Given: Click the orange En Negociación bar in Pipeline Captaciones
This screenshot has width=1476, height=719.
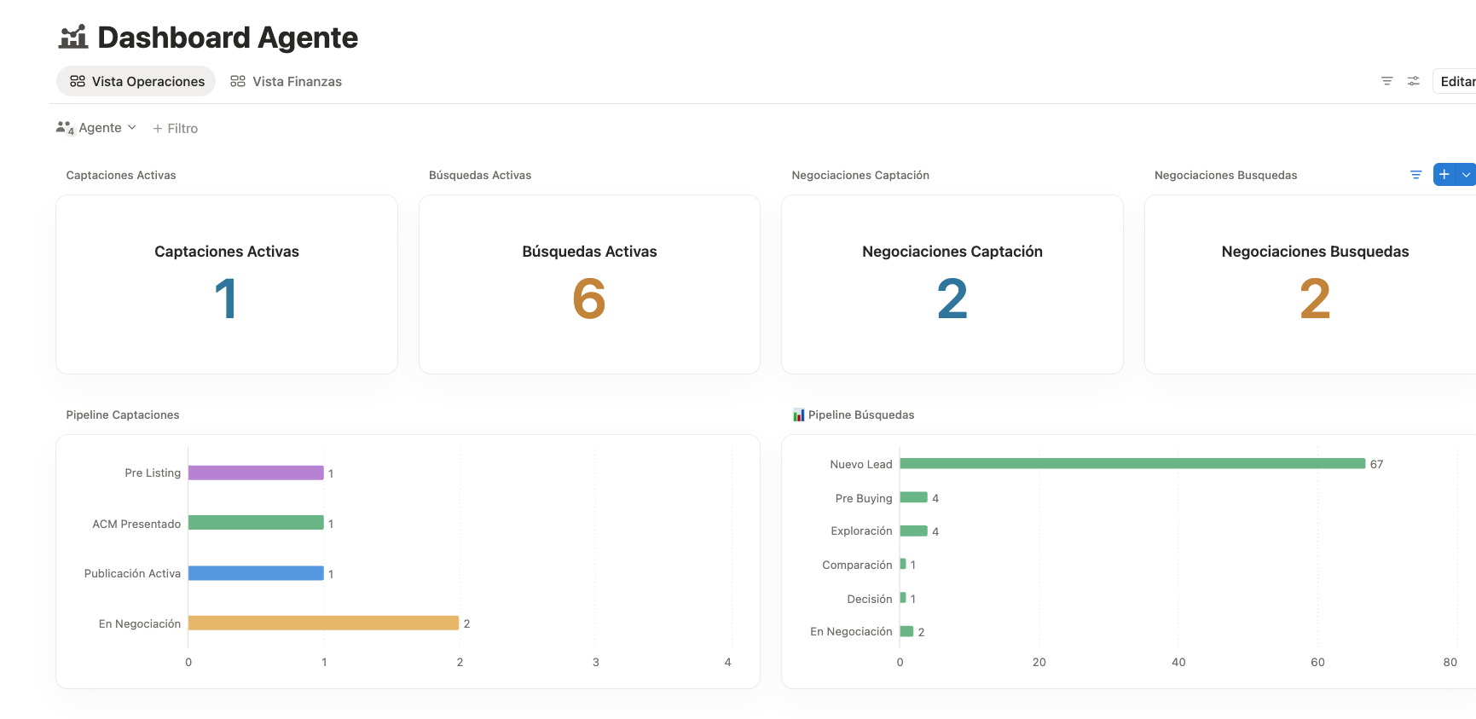Looking at the screenshot, I should [323, 623].
